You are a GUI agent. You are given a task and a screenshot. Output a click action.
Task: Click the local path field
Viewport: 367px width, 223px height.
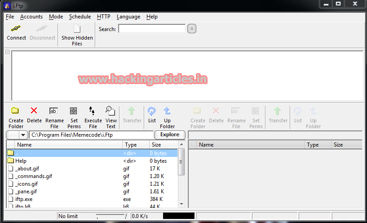pyautogui.click(x=91, y=135)
